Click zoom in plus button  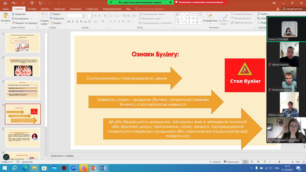point(293,162)
